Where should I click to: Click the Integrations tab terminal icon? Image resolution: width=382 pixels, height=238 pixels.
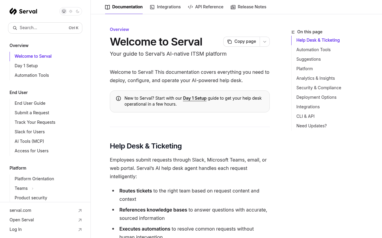152,7
